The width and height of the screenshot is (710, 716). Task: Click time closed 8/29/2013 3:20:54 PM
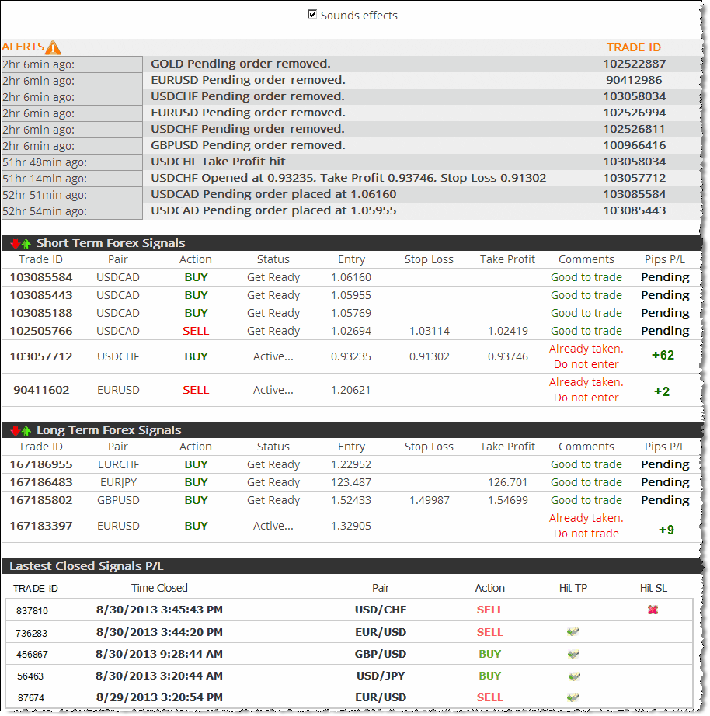(159, 697)
